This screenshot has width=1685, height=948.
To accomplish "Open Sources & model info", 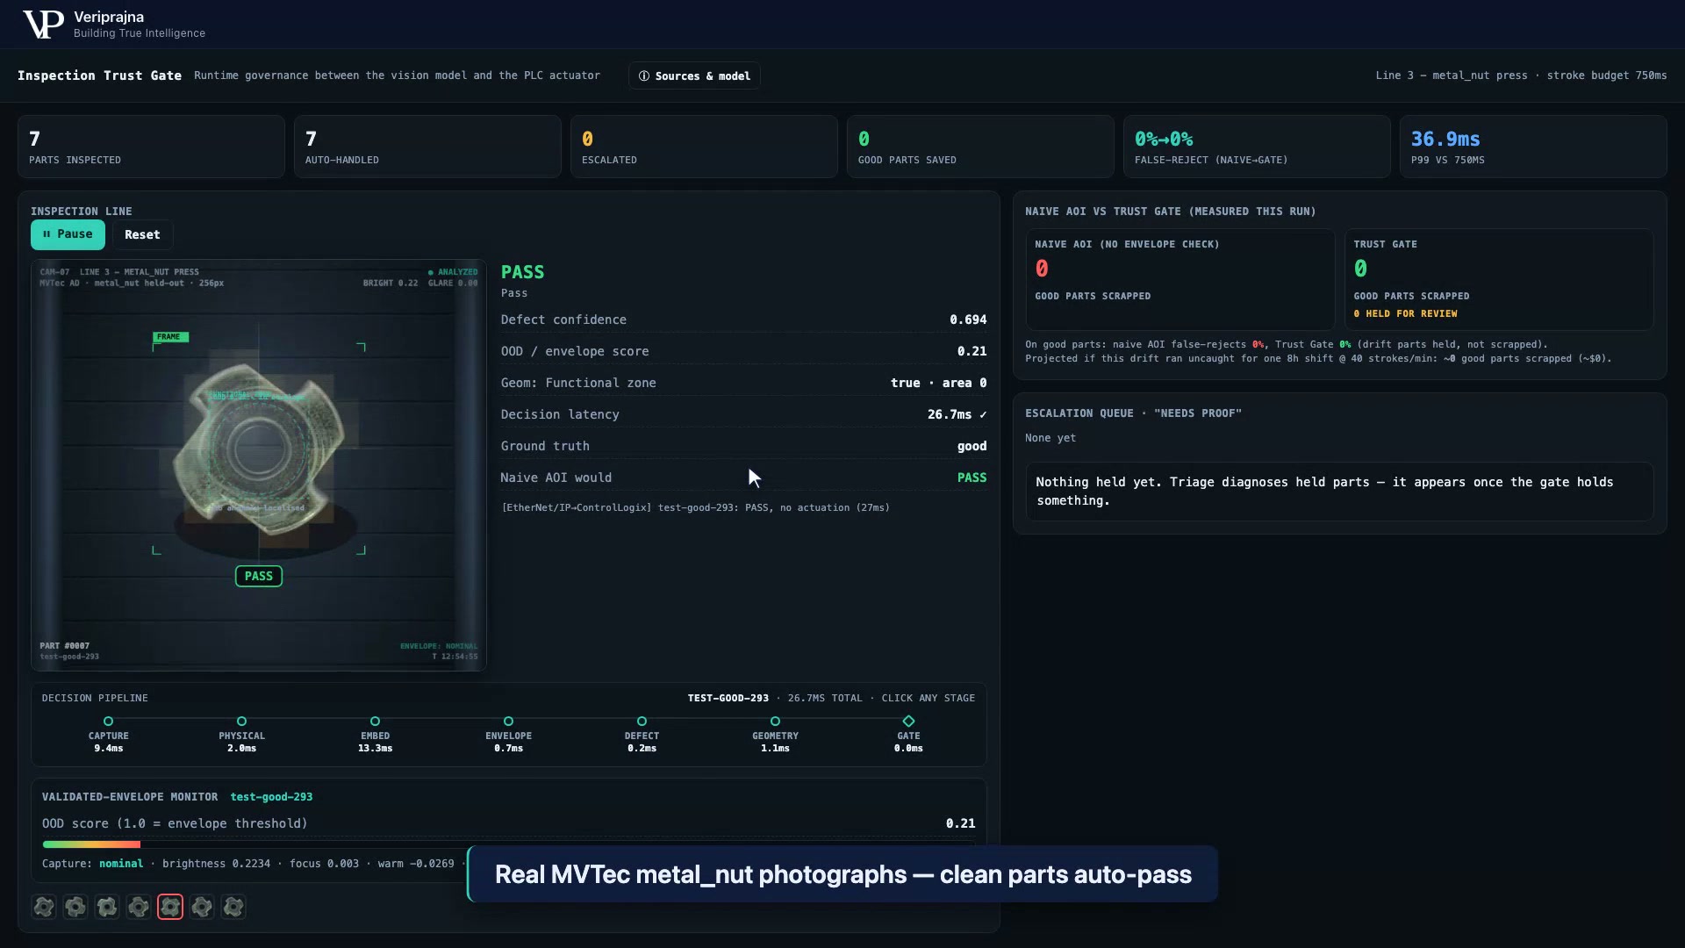I will point(694,75).
